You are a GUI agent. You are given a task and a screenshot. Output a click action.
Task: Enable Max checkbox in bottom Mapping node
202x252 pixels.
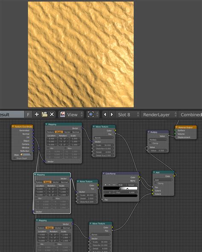pos(55,244)
